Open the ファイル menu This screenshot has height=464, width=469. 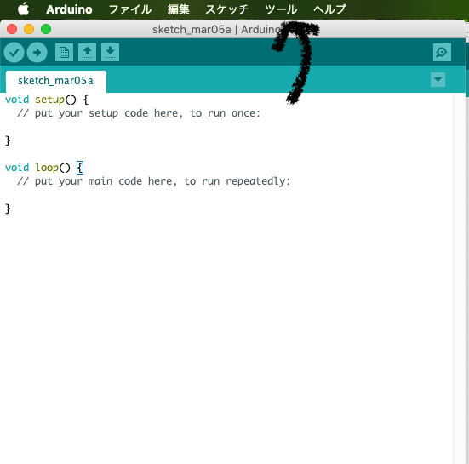[130, 9]
